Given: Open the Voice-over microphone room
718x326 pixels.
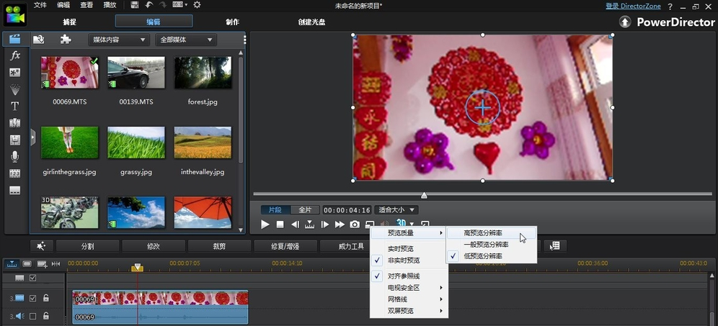Looking at the screenshot, I should pos(15,156).
